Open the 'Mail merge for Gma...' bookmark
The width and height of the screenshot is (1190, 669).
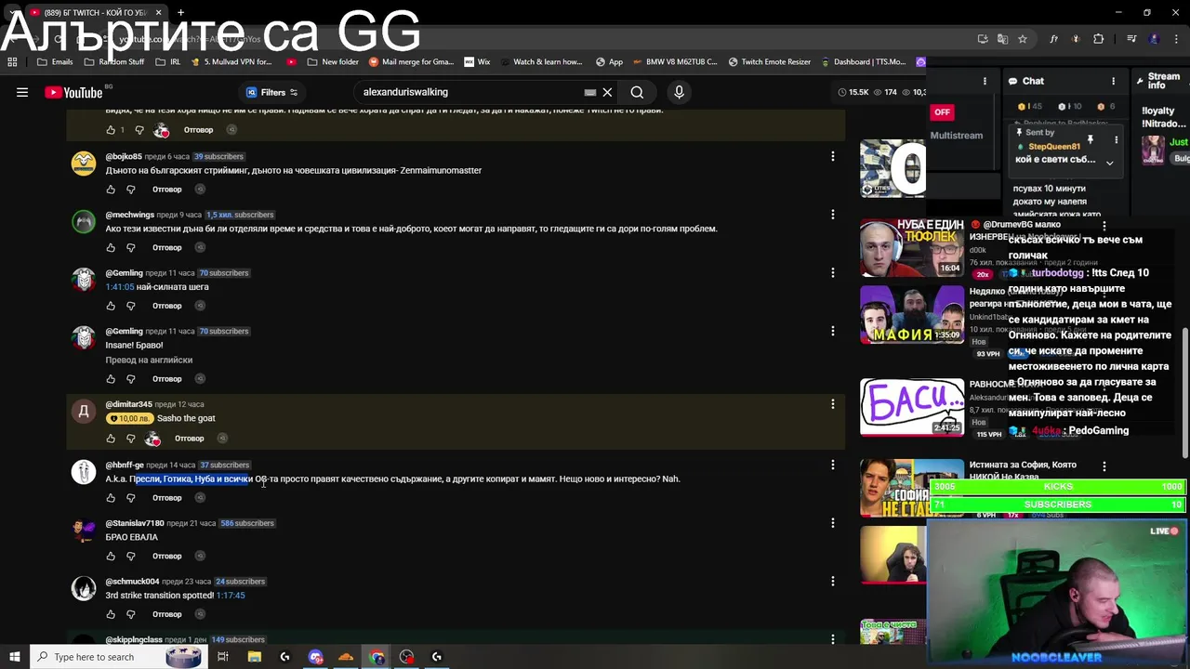tap(411, 62)
